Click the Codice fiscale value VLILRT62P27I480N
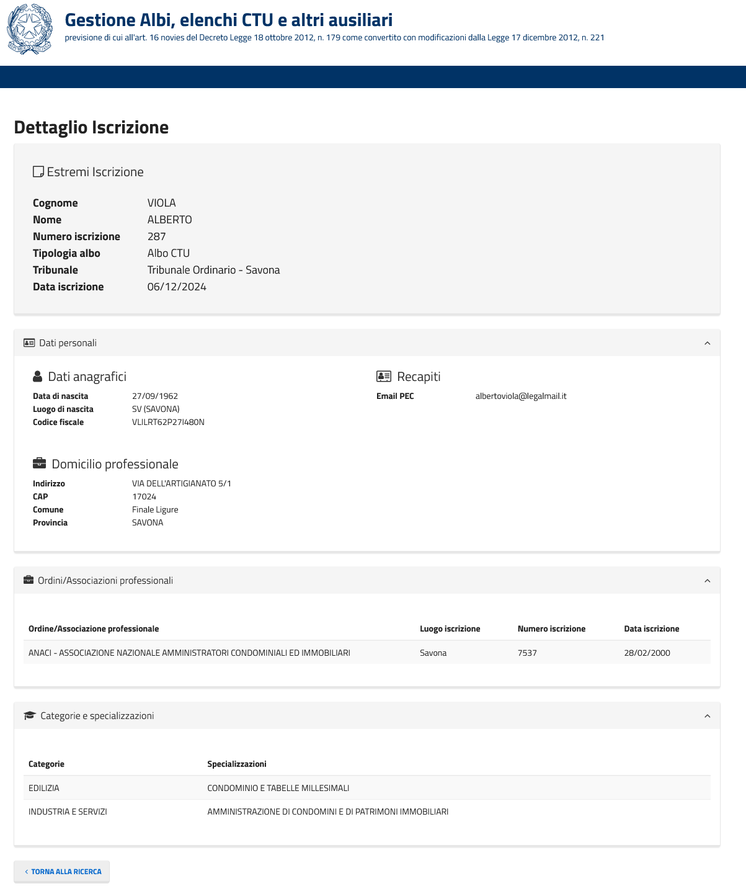746x894 pixels. 168,422
